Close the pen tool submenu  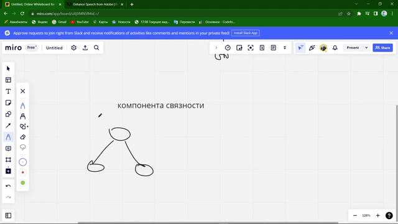tap(23, 91)
